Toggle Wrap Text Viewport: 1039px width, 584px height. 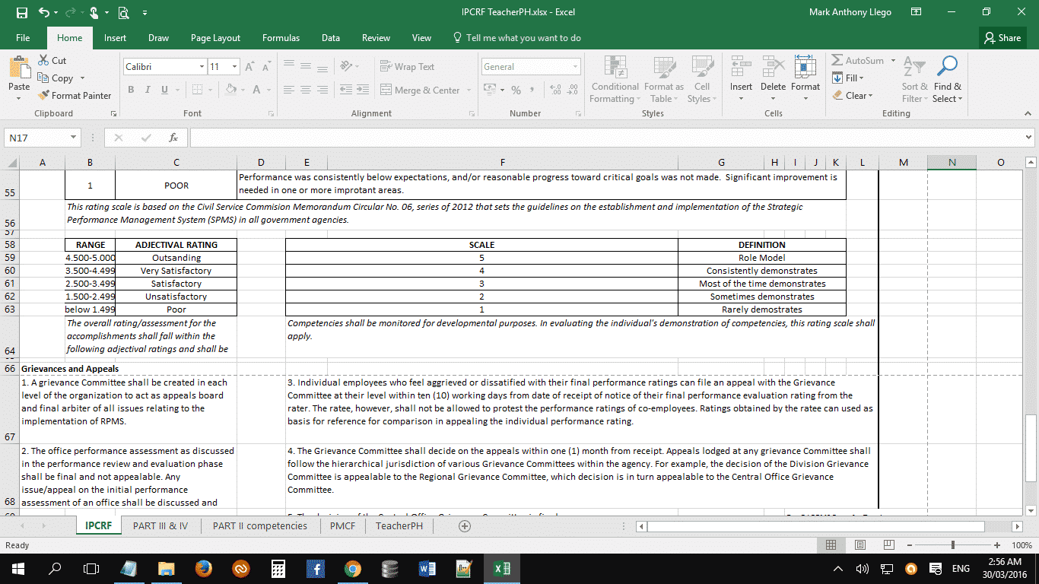[x=407, y=67]
